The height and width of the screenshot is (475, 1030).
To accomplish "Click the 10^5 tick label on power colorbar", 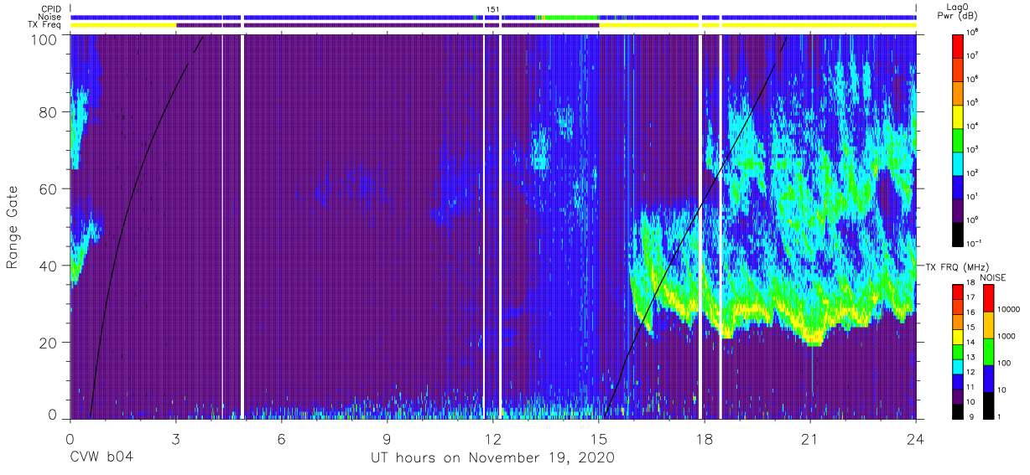I will coord(972,102).
